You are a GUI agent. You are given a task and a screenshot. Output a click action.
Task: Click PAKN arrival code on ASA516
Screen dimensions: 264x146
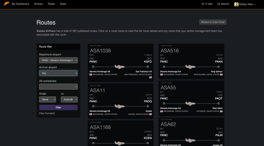[219, 62]
